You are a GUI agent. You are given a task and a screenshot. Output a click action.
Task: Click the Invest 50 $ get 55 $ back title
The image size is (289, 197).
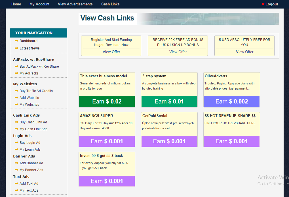tap(101, 155)
